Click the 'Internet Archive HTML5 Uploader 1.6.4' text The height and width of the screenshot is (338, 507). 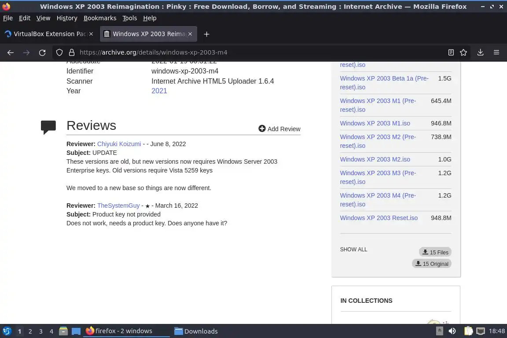(213, 81)
